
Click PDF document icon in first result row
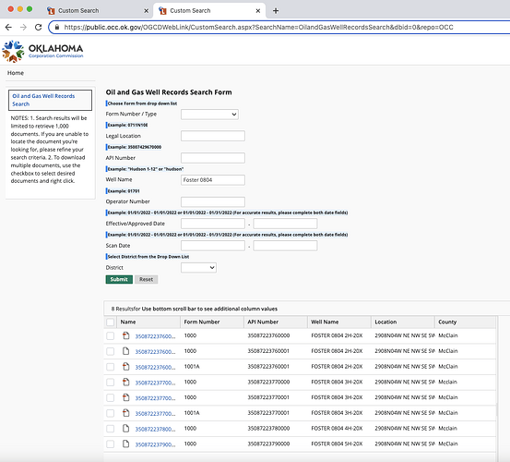point(125,335)
